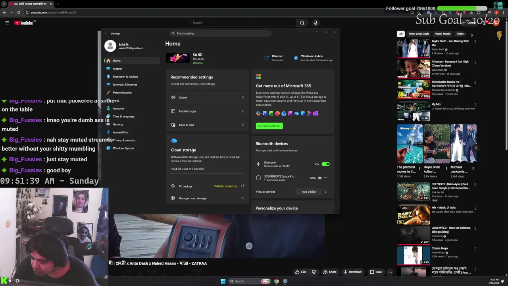This screenshot has height=286, width=508.
Task: Click the taskbar Search box
Action: pyautogui.click(x=249, y=281)
